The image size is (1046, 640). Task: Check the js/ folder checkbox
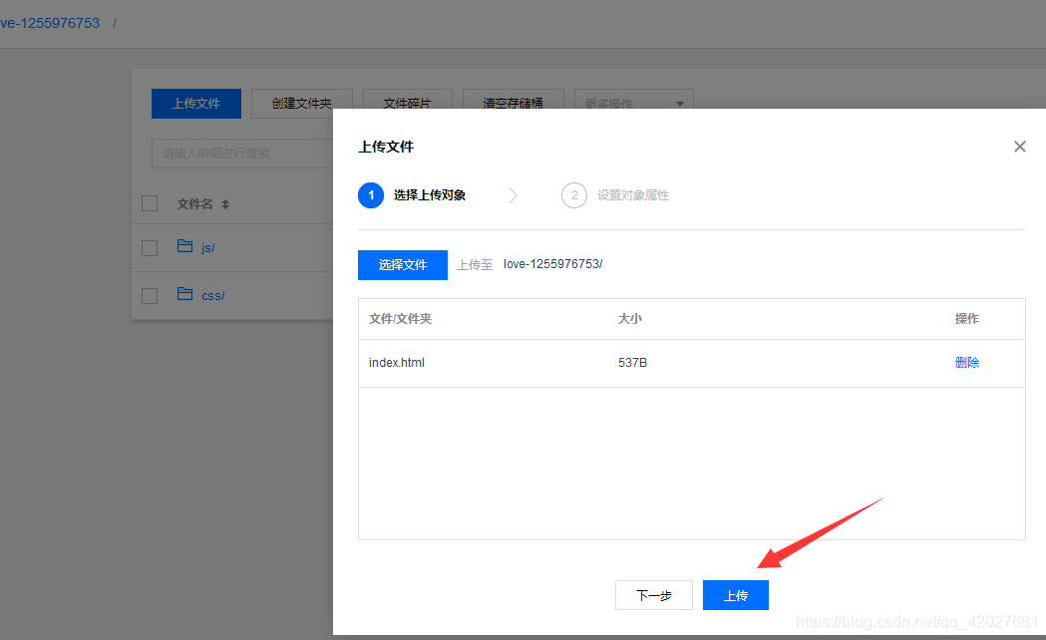[150, 248]
